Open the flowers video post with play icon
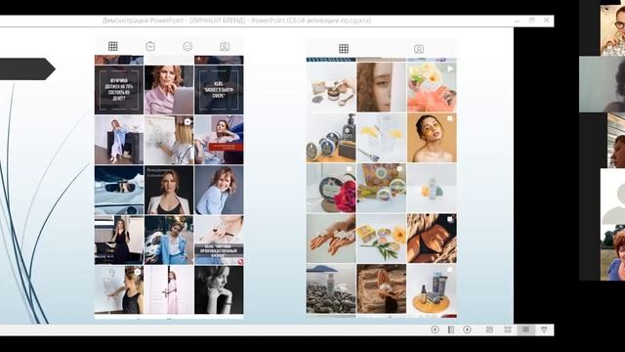The height and width of the screenshot is (352, 625). tap(432, 87)
